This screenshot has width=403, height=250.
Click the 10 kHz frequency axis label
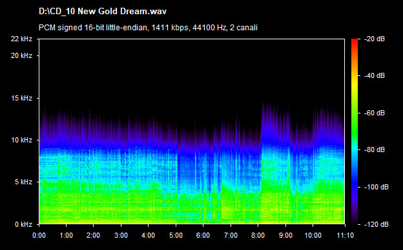(21, 140)
